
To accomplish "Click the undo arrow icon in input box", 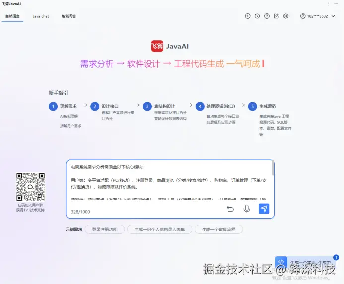I will pos(230,209).
